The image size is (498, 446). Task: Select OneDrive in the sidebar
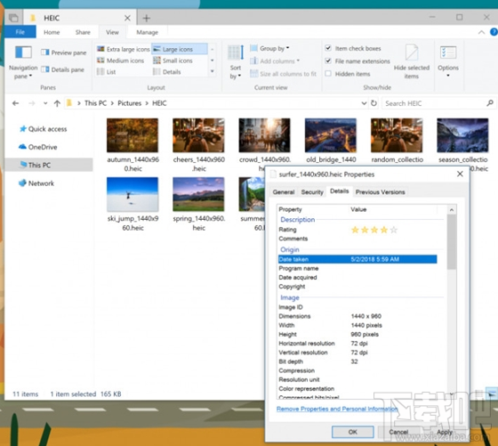point(37,147)
